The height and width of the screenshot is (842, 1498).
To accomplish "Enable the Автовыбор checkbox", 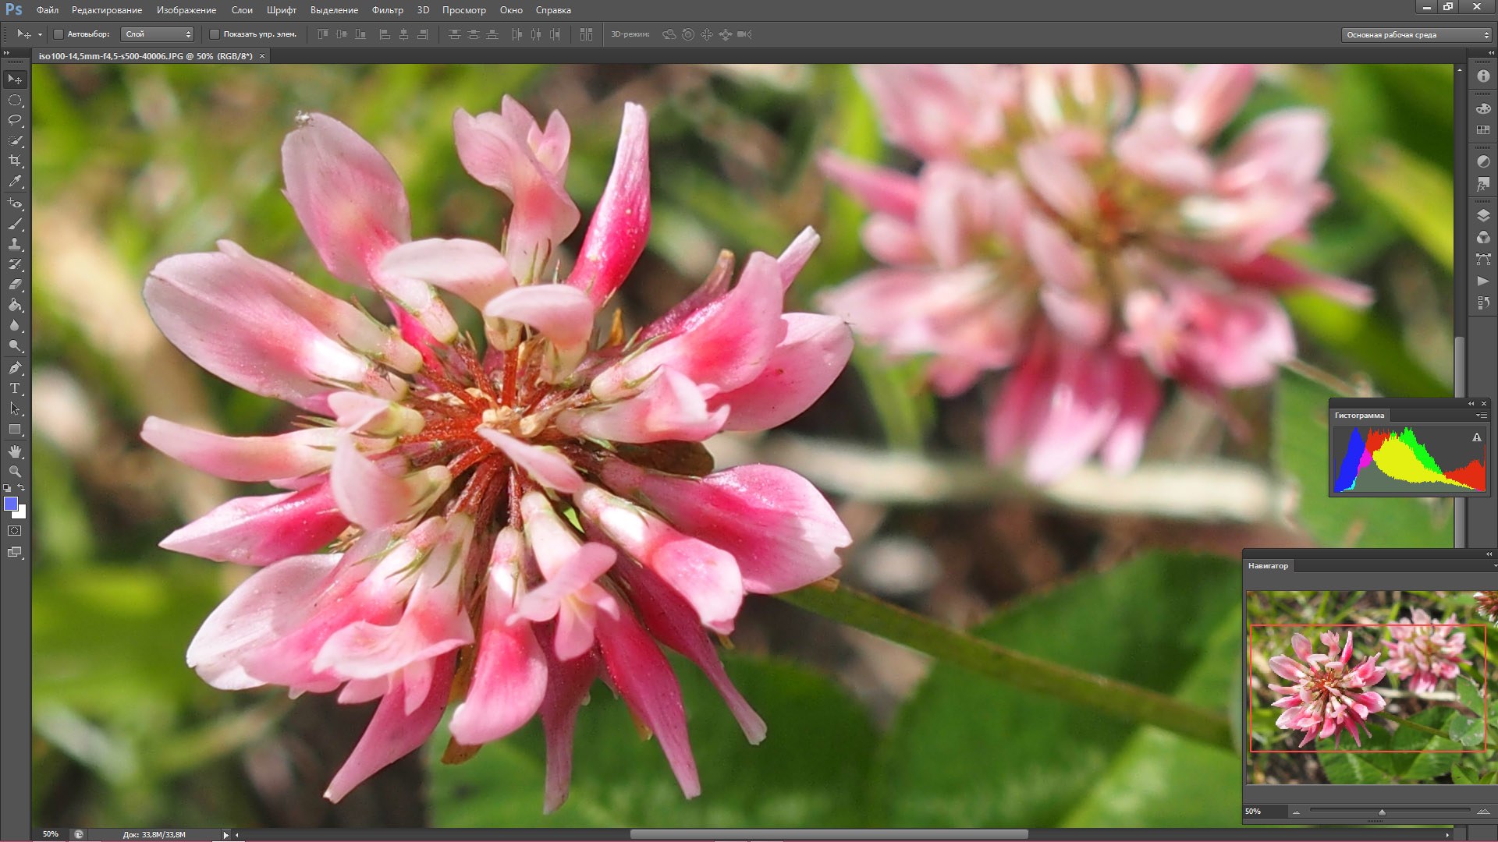I will click(x=59, y=34).
